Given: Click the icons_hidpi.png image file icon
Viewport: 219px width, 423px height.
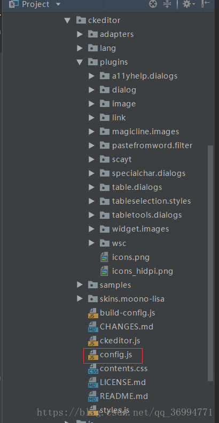Looking at the screenshot, I should (104, 271).
